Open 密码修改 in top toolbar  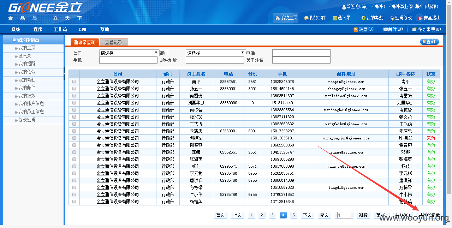coord(401,18)
